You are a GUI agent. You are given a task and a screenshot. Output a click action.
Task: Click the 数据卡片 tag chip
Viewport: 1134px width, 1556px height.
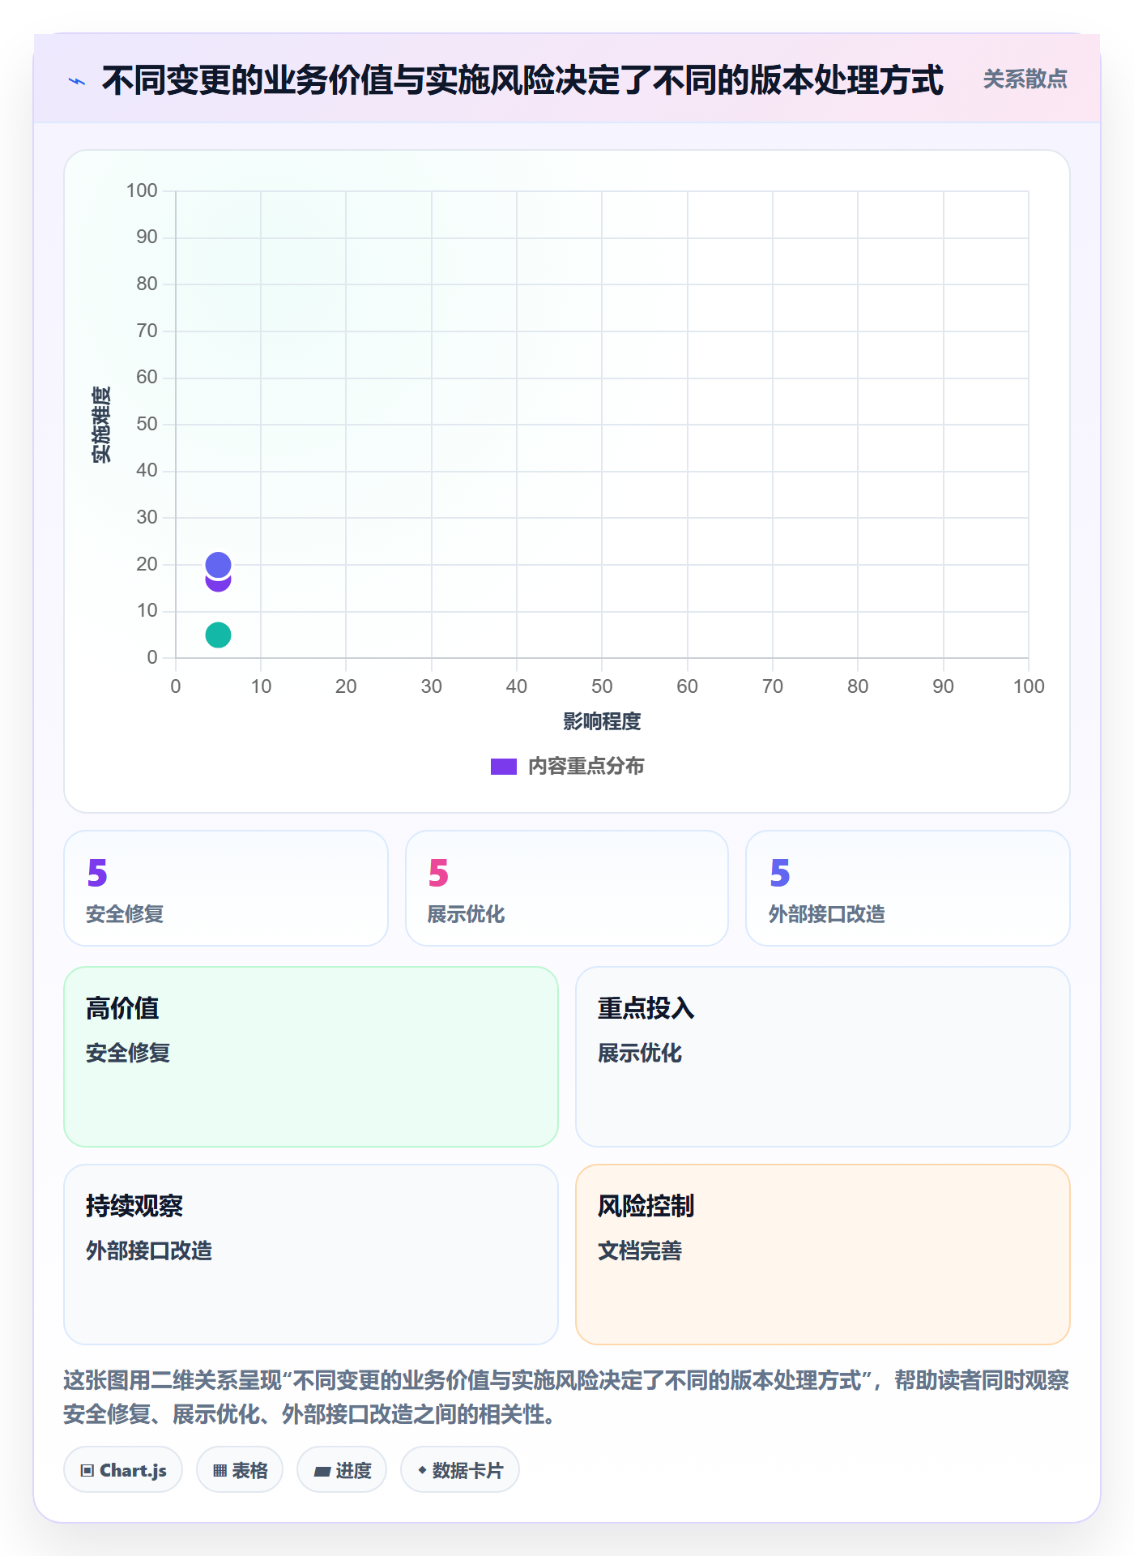click(x=460, y=1470)
